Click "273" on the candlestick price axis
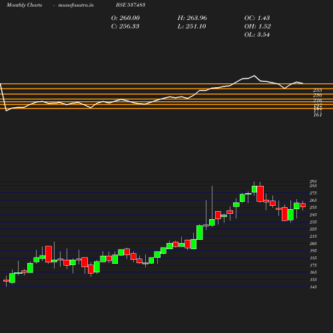 [313, 193]
